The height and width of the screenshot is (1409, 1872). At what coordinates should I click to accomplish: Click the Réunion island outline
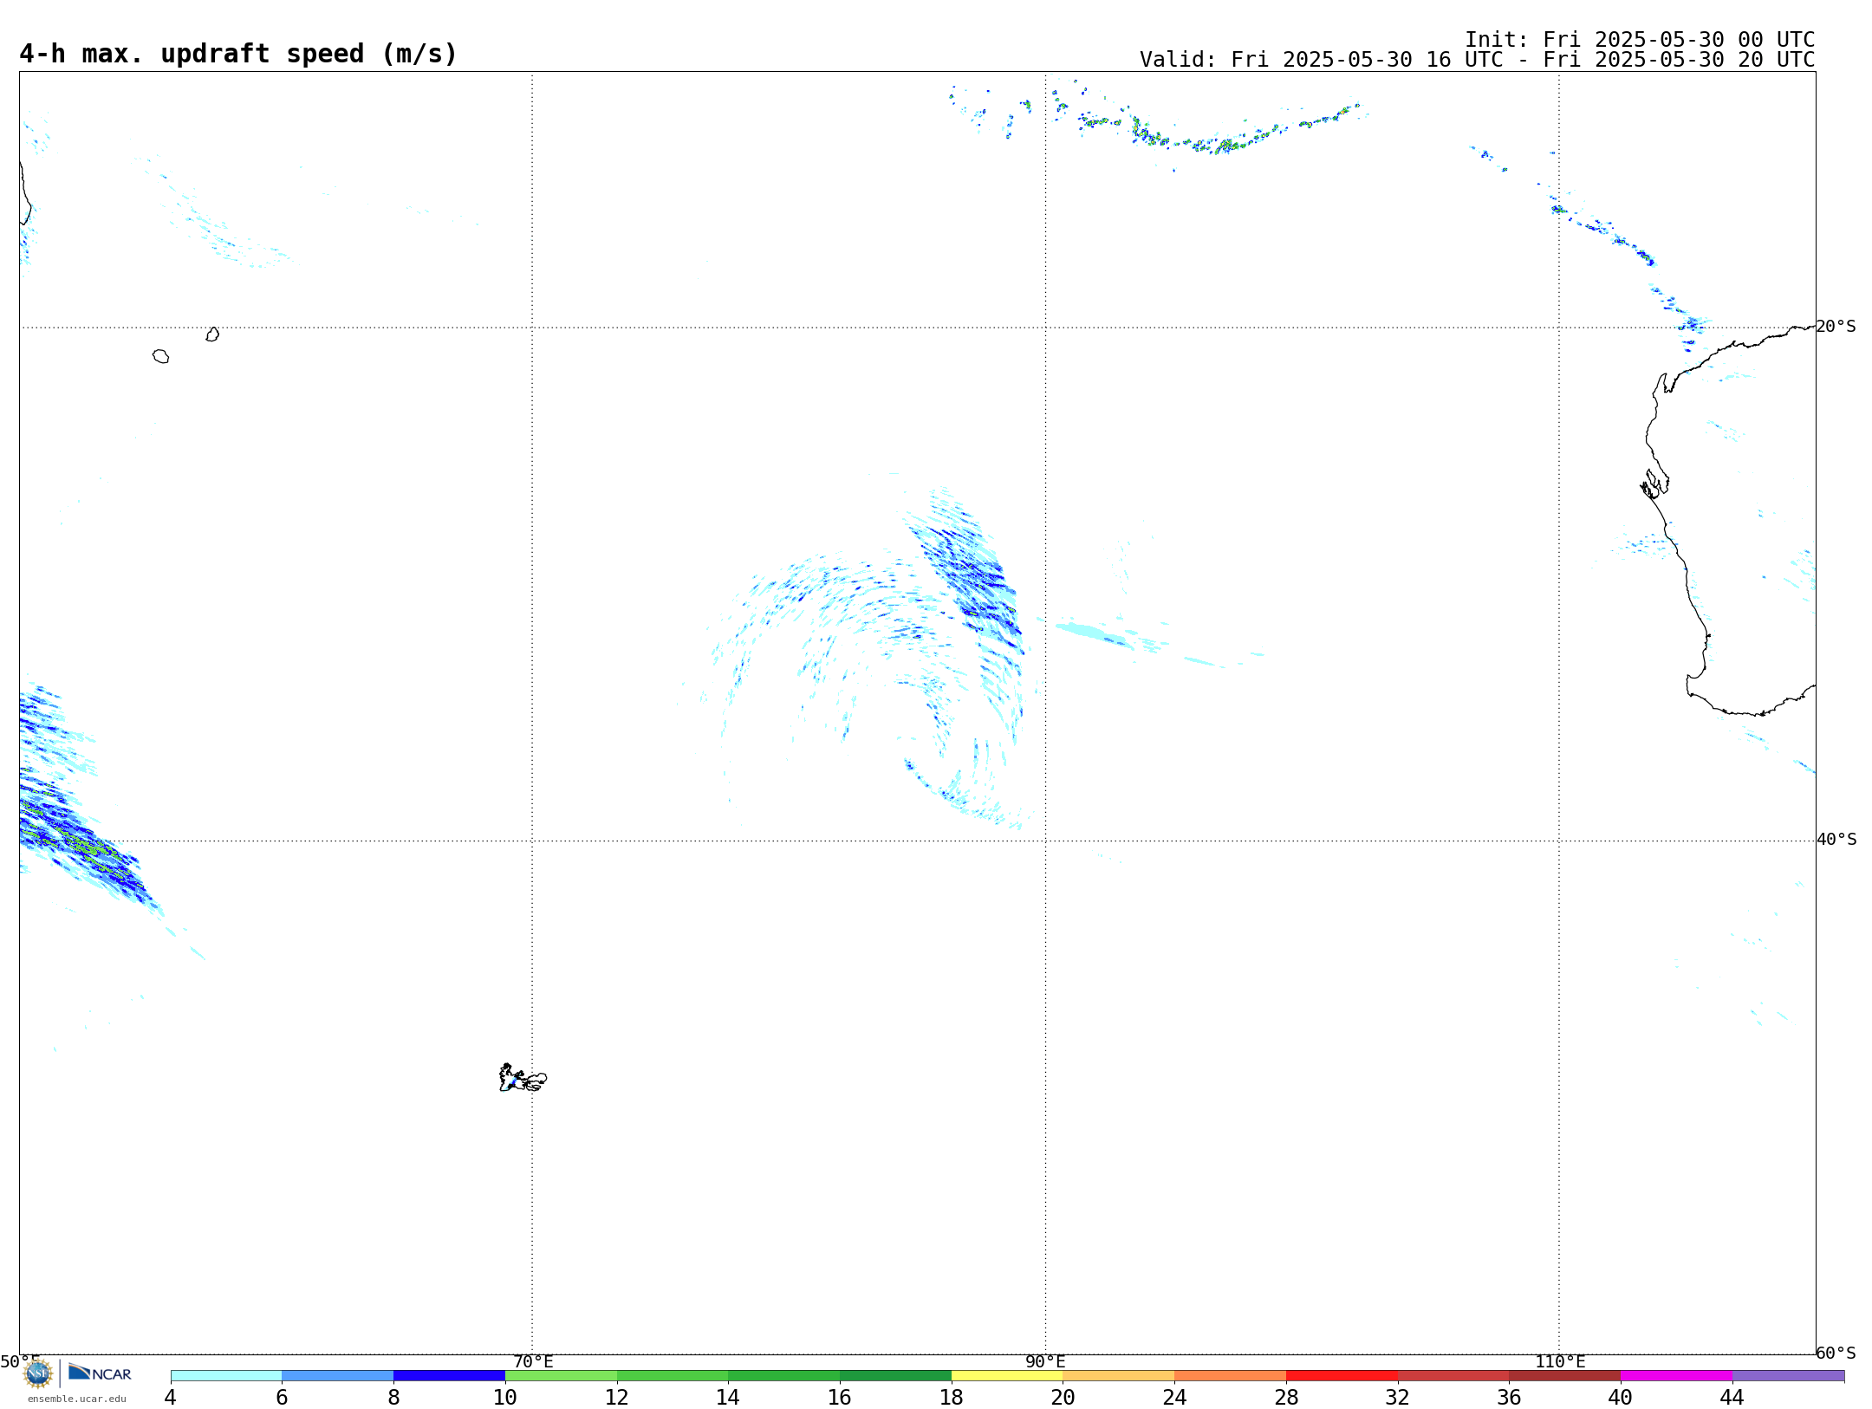161,356
